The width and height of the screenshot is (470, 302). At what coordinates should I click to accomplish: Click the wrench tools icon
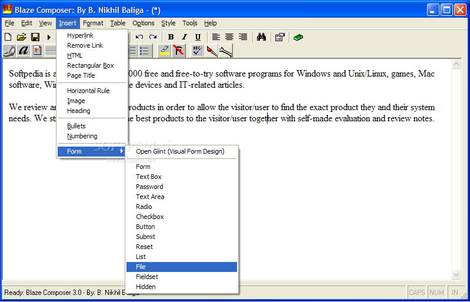click(x=226, y=51)
